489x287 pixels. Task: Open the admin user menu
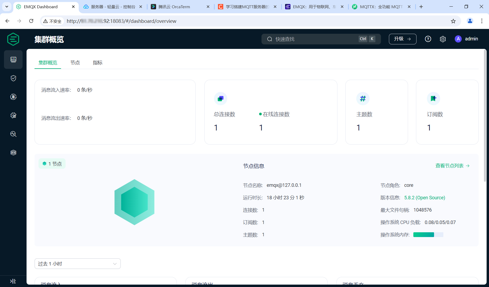point(466,39)
